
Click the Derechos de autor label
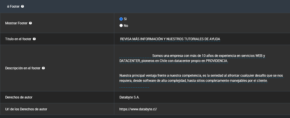pos(19,97)
